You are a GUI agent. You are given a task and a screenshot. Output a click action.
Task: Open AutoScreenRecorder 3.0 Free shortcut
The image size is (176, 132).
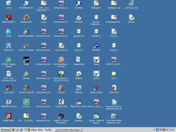tap(61, 62)
